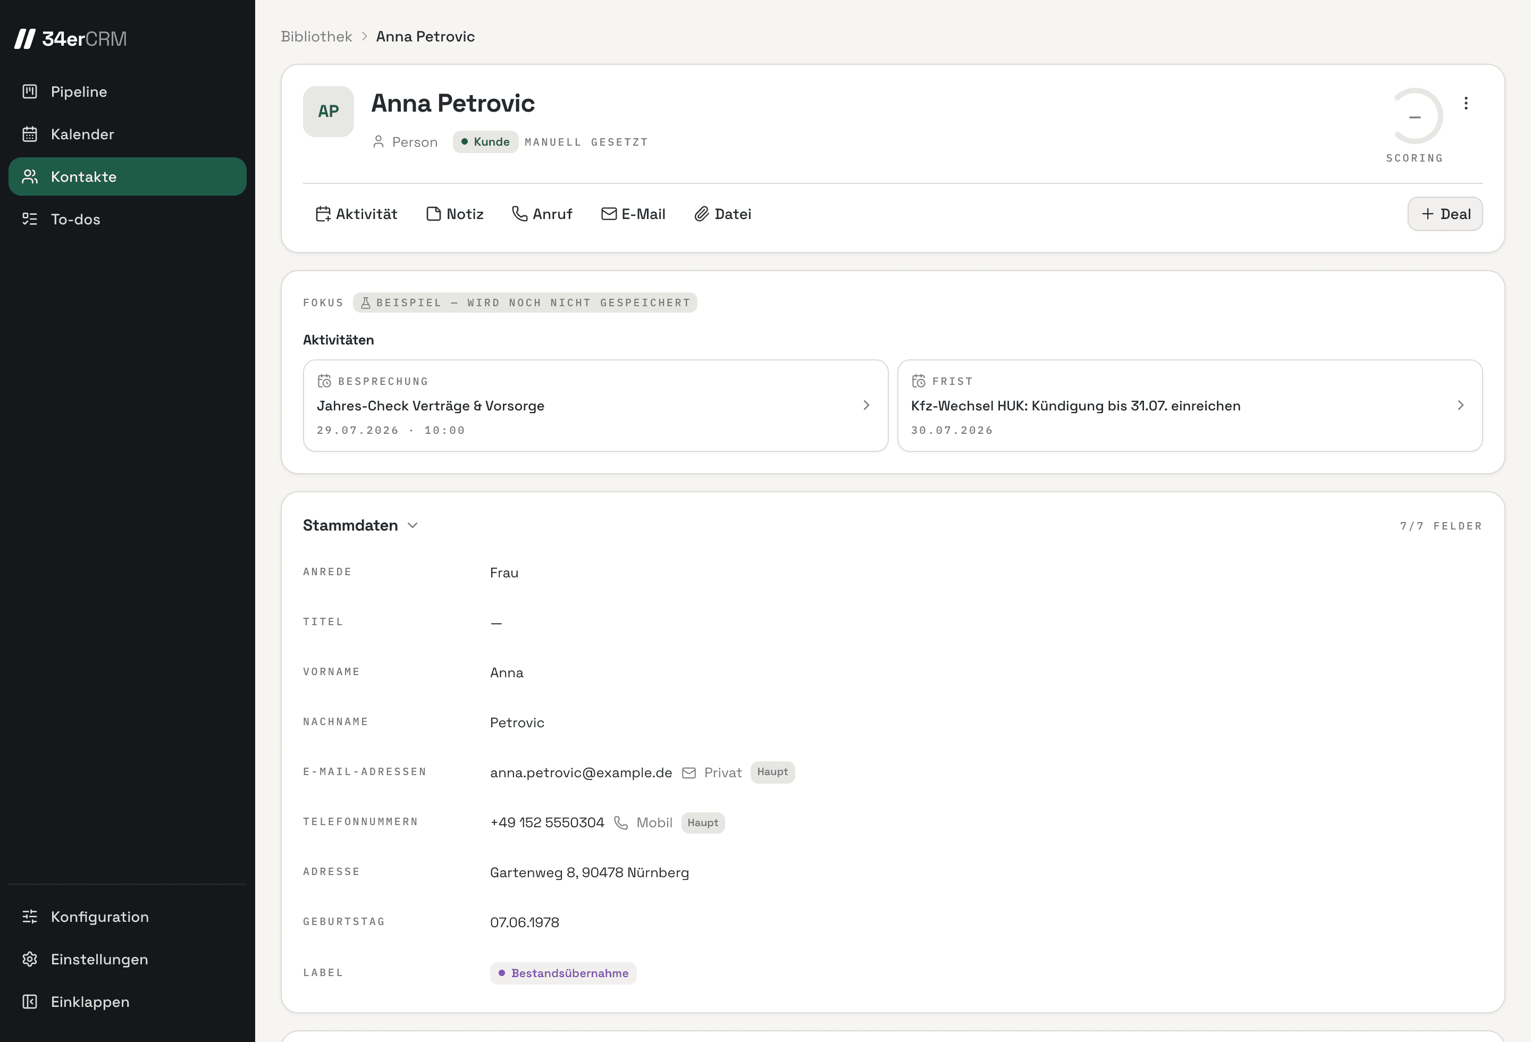The image size is (1531, 1042).
Task: Expand the Jahres-Check card chevron
Action: click(x=867, y=406)
